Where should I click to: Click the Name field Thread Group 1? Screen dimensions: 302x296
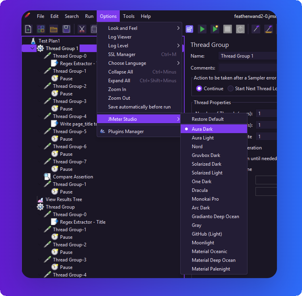[247, 56]
